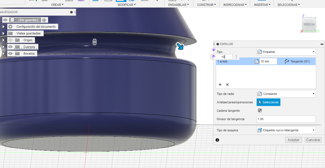
Task: Add a new selection set with plus icon
Action: (x=220, y=84)
